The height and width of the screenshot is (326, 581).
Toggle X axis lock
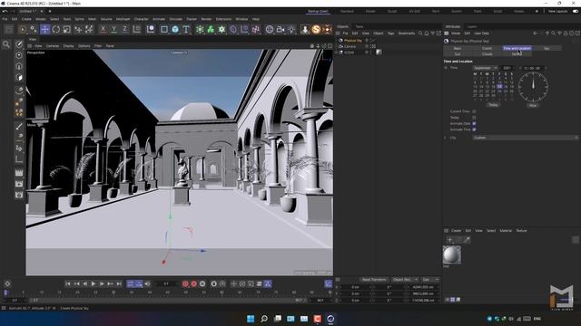103,29
